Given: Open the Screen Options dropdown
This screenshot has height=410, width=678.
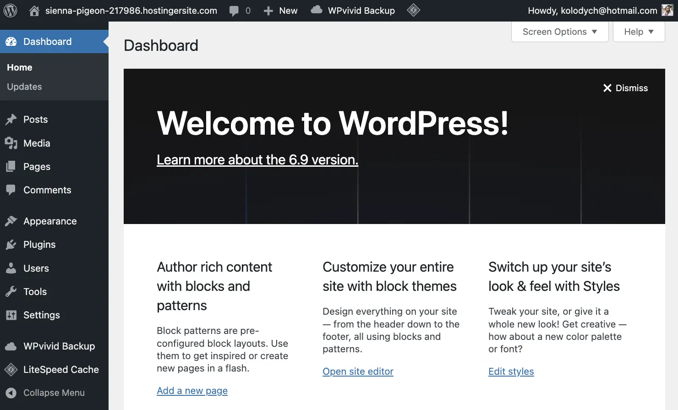Looking at the screenshot, I should tap(559, 32).
